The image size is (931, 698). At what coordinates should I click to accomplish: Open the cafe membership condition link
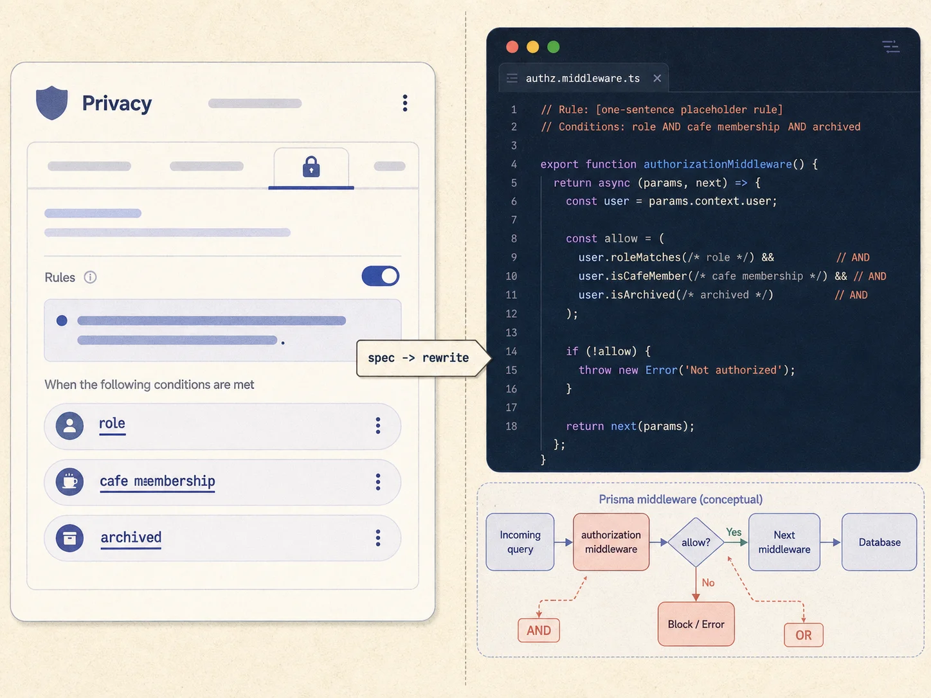pyautogui.click(x=158, y=481)
